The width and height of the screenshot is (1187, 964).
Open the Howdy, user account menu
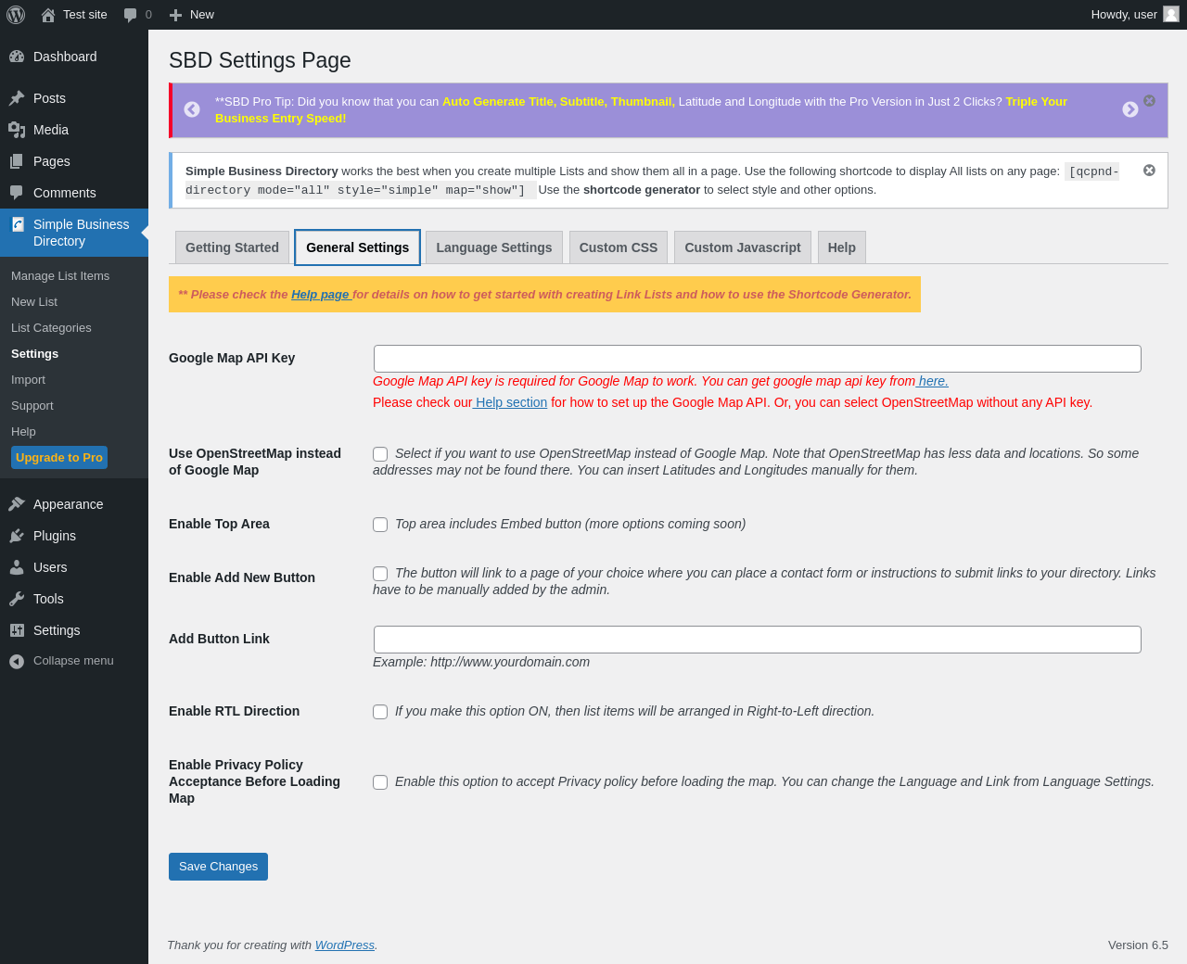1135,15
